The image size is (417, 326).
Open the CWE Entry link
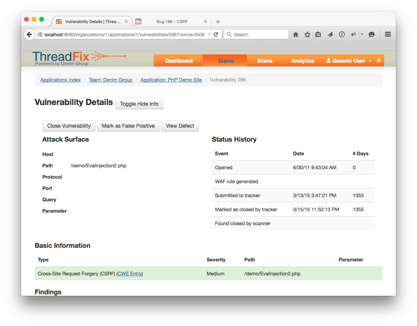click(x=130, y=273)
